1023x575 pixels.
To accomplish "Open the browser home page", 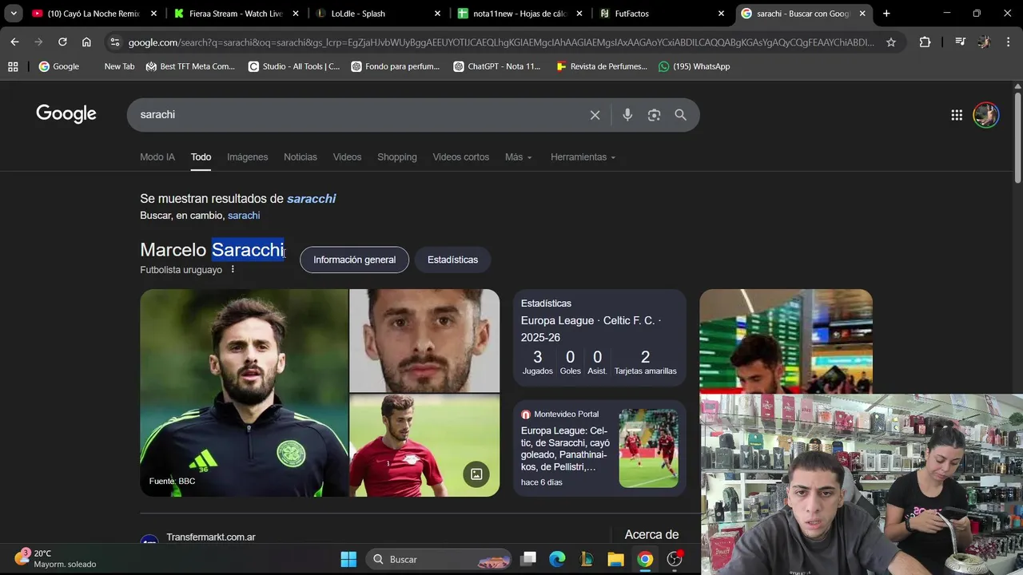I will (x=86, y=42).
